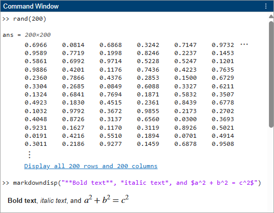Screen dimensions: 274x213
Task: Select matrix value 0.4048
Action: click(36, 119)
